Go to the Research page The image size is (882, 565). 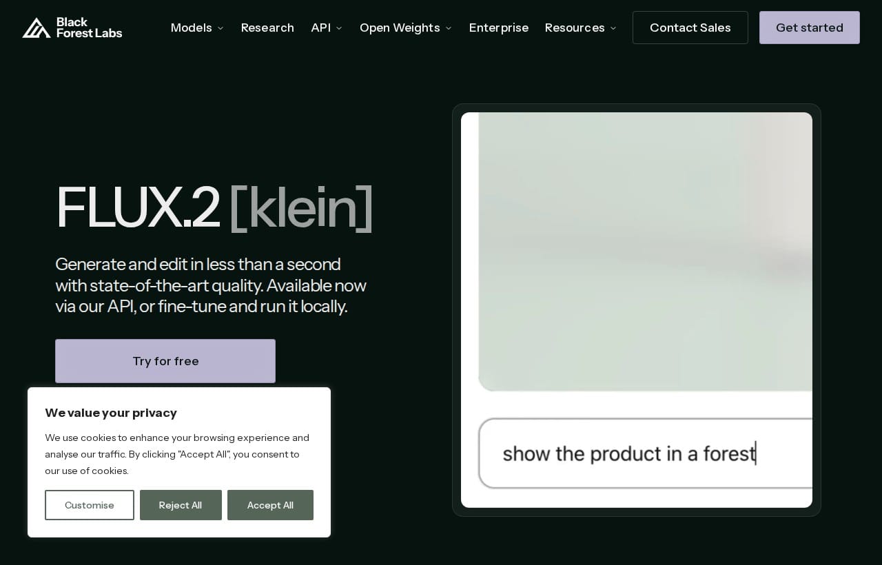pyautogui.click(x=267, y=28)
